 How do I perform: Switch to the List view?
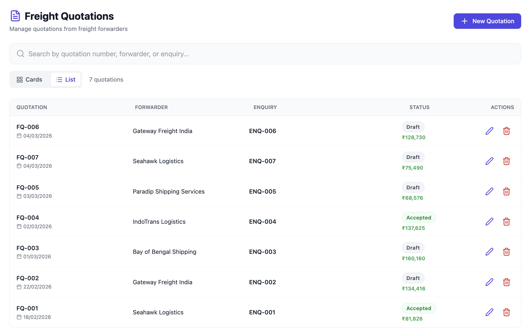66,79
